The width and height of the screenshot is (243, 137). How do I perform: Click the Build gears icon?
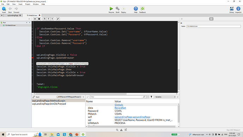point(118,8)
